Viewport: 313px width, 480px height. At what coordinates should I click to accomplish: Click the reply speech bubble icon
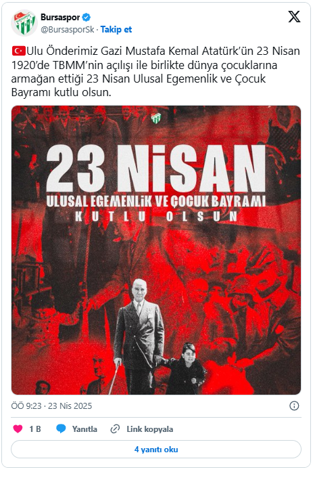(61, 429)
